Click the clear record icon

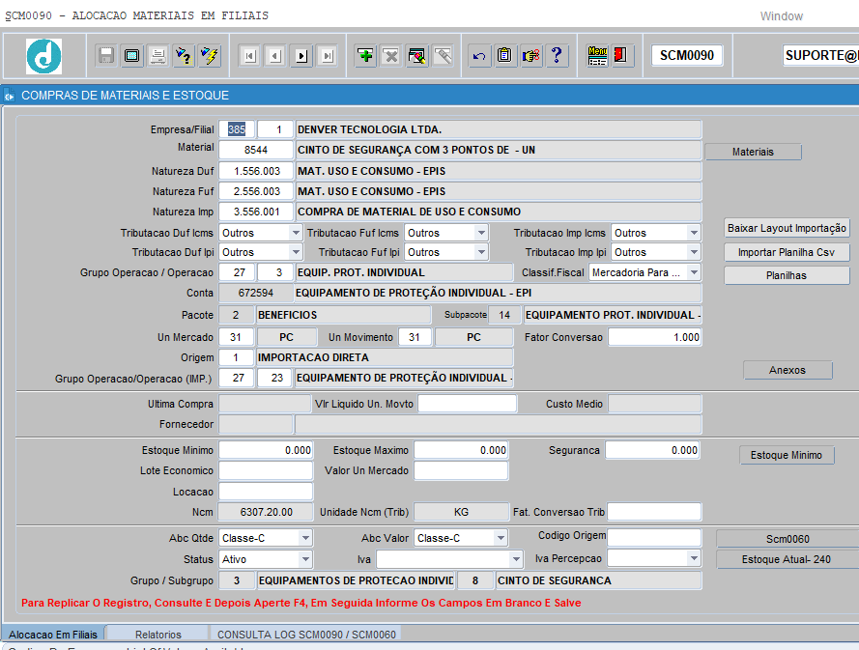pyautogui.click(x=416, y=56)
